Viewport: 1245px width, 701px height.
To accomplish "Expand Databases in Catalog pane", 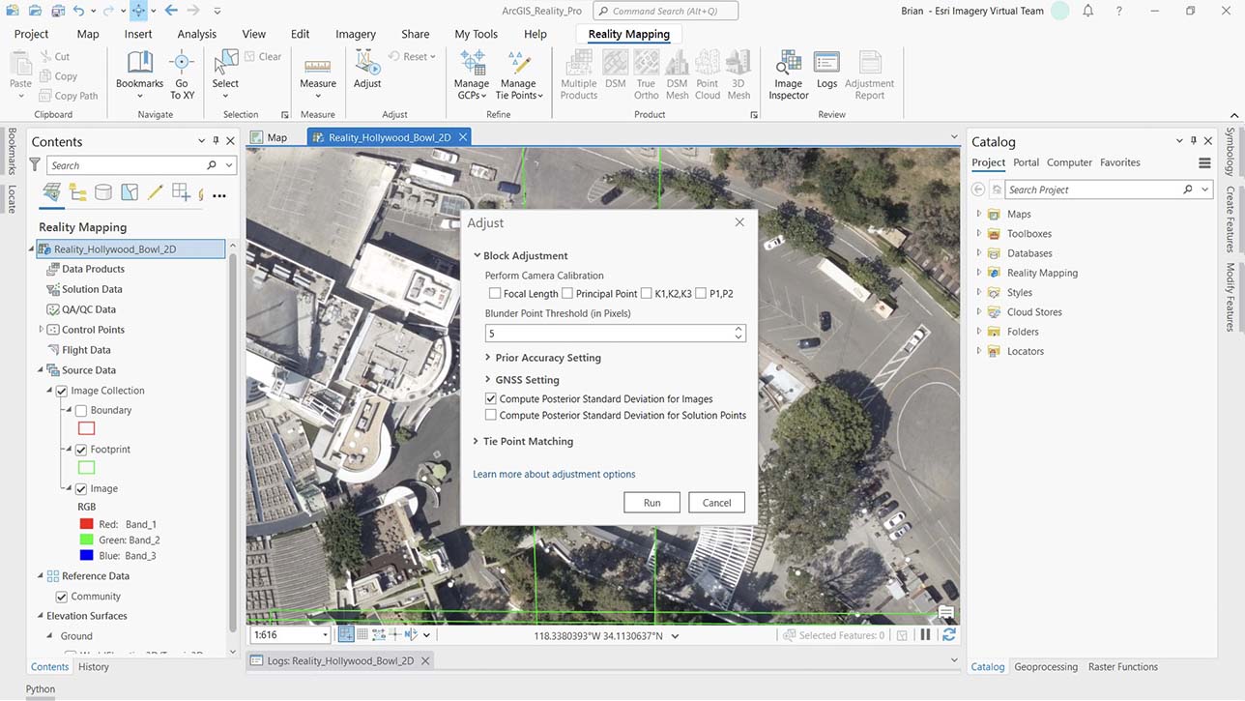I will pyautogui.click(x=978, y=253).
